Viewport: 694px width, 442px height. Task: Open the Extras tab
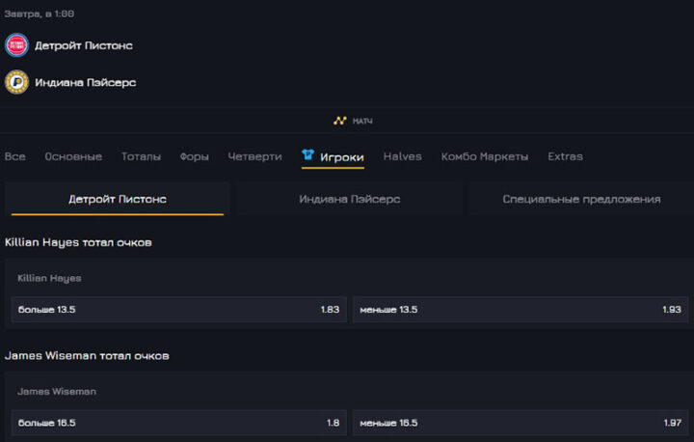565,156
